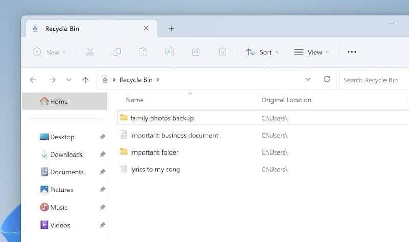The height and width of the screenshot is (242, 409).
Task: Open the View layout dropdown
Action: pyautogui.click(x=311, y=52)
